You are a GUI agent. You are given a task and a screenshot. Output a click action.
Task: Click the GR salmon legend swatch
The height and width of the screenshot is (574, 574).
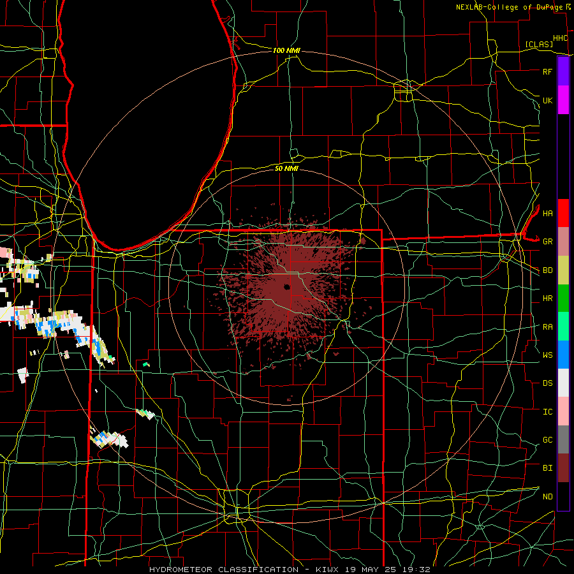click(563, 242)
